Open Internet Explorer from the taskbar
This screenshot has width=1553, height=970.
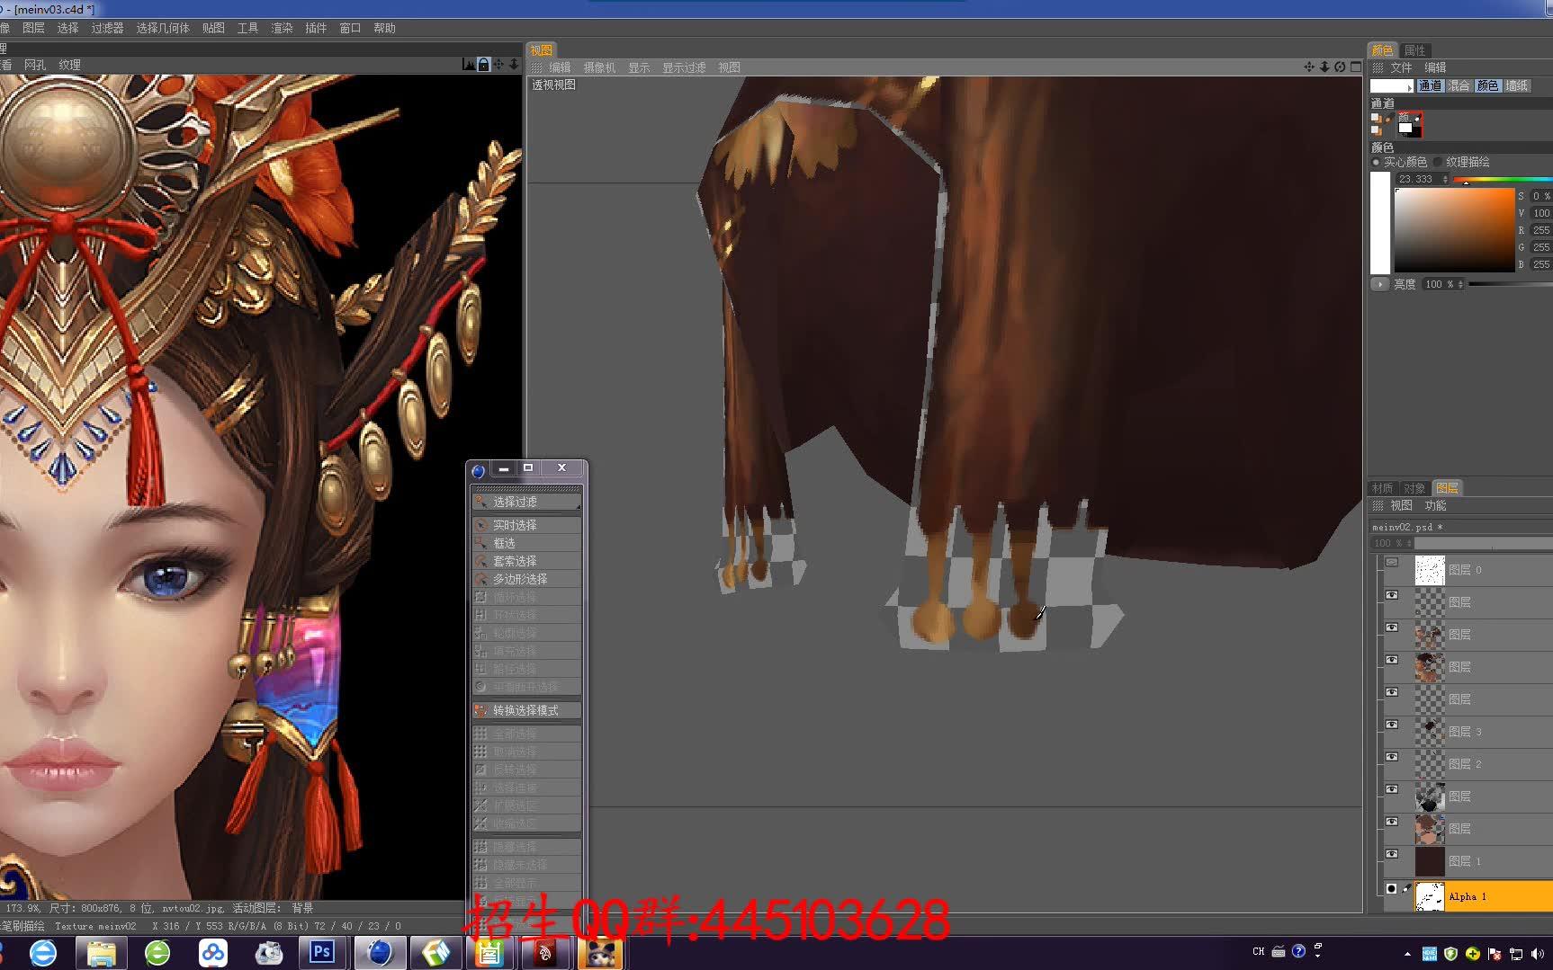pos(42,952)
